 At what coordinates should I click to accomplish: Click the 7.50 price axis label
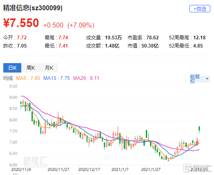(13, 131)
